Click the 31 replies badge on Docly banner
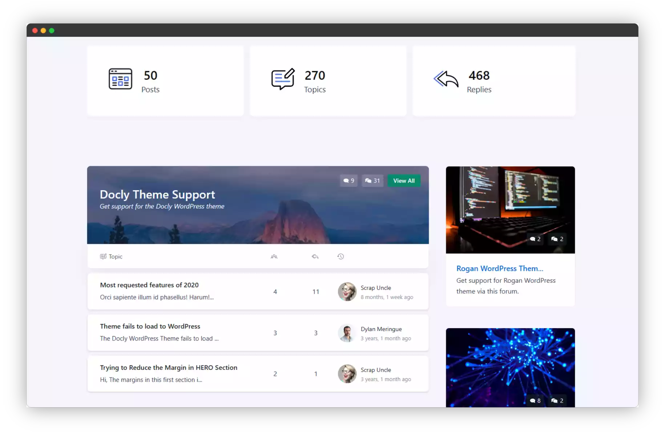 372,181
